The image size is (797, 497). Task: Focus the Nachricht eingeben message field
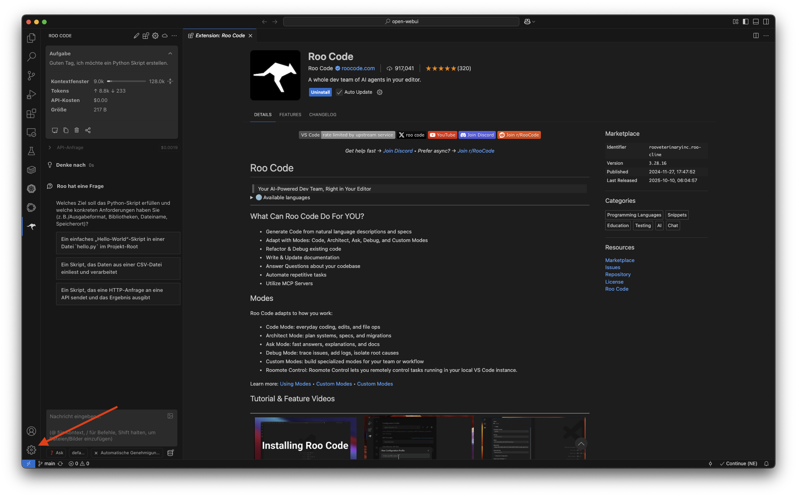tap(112, 428)
